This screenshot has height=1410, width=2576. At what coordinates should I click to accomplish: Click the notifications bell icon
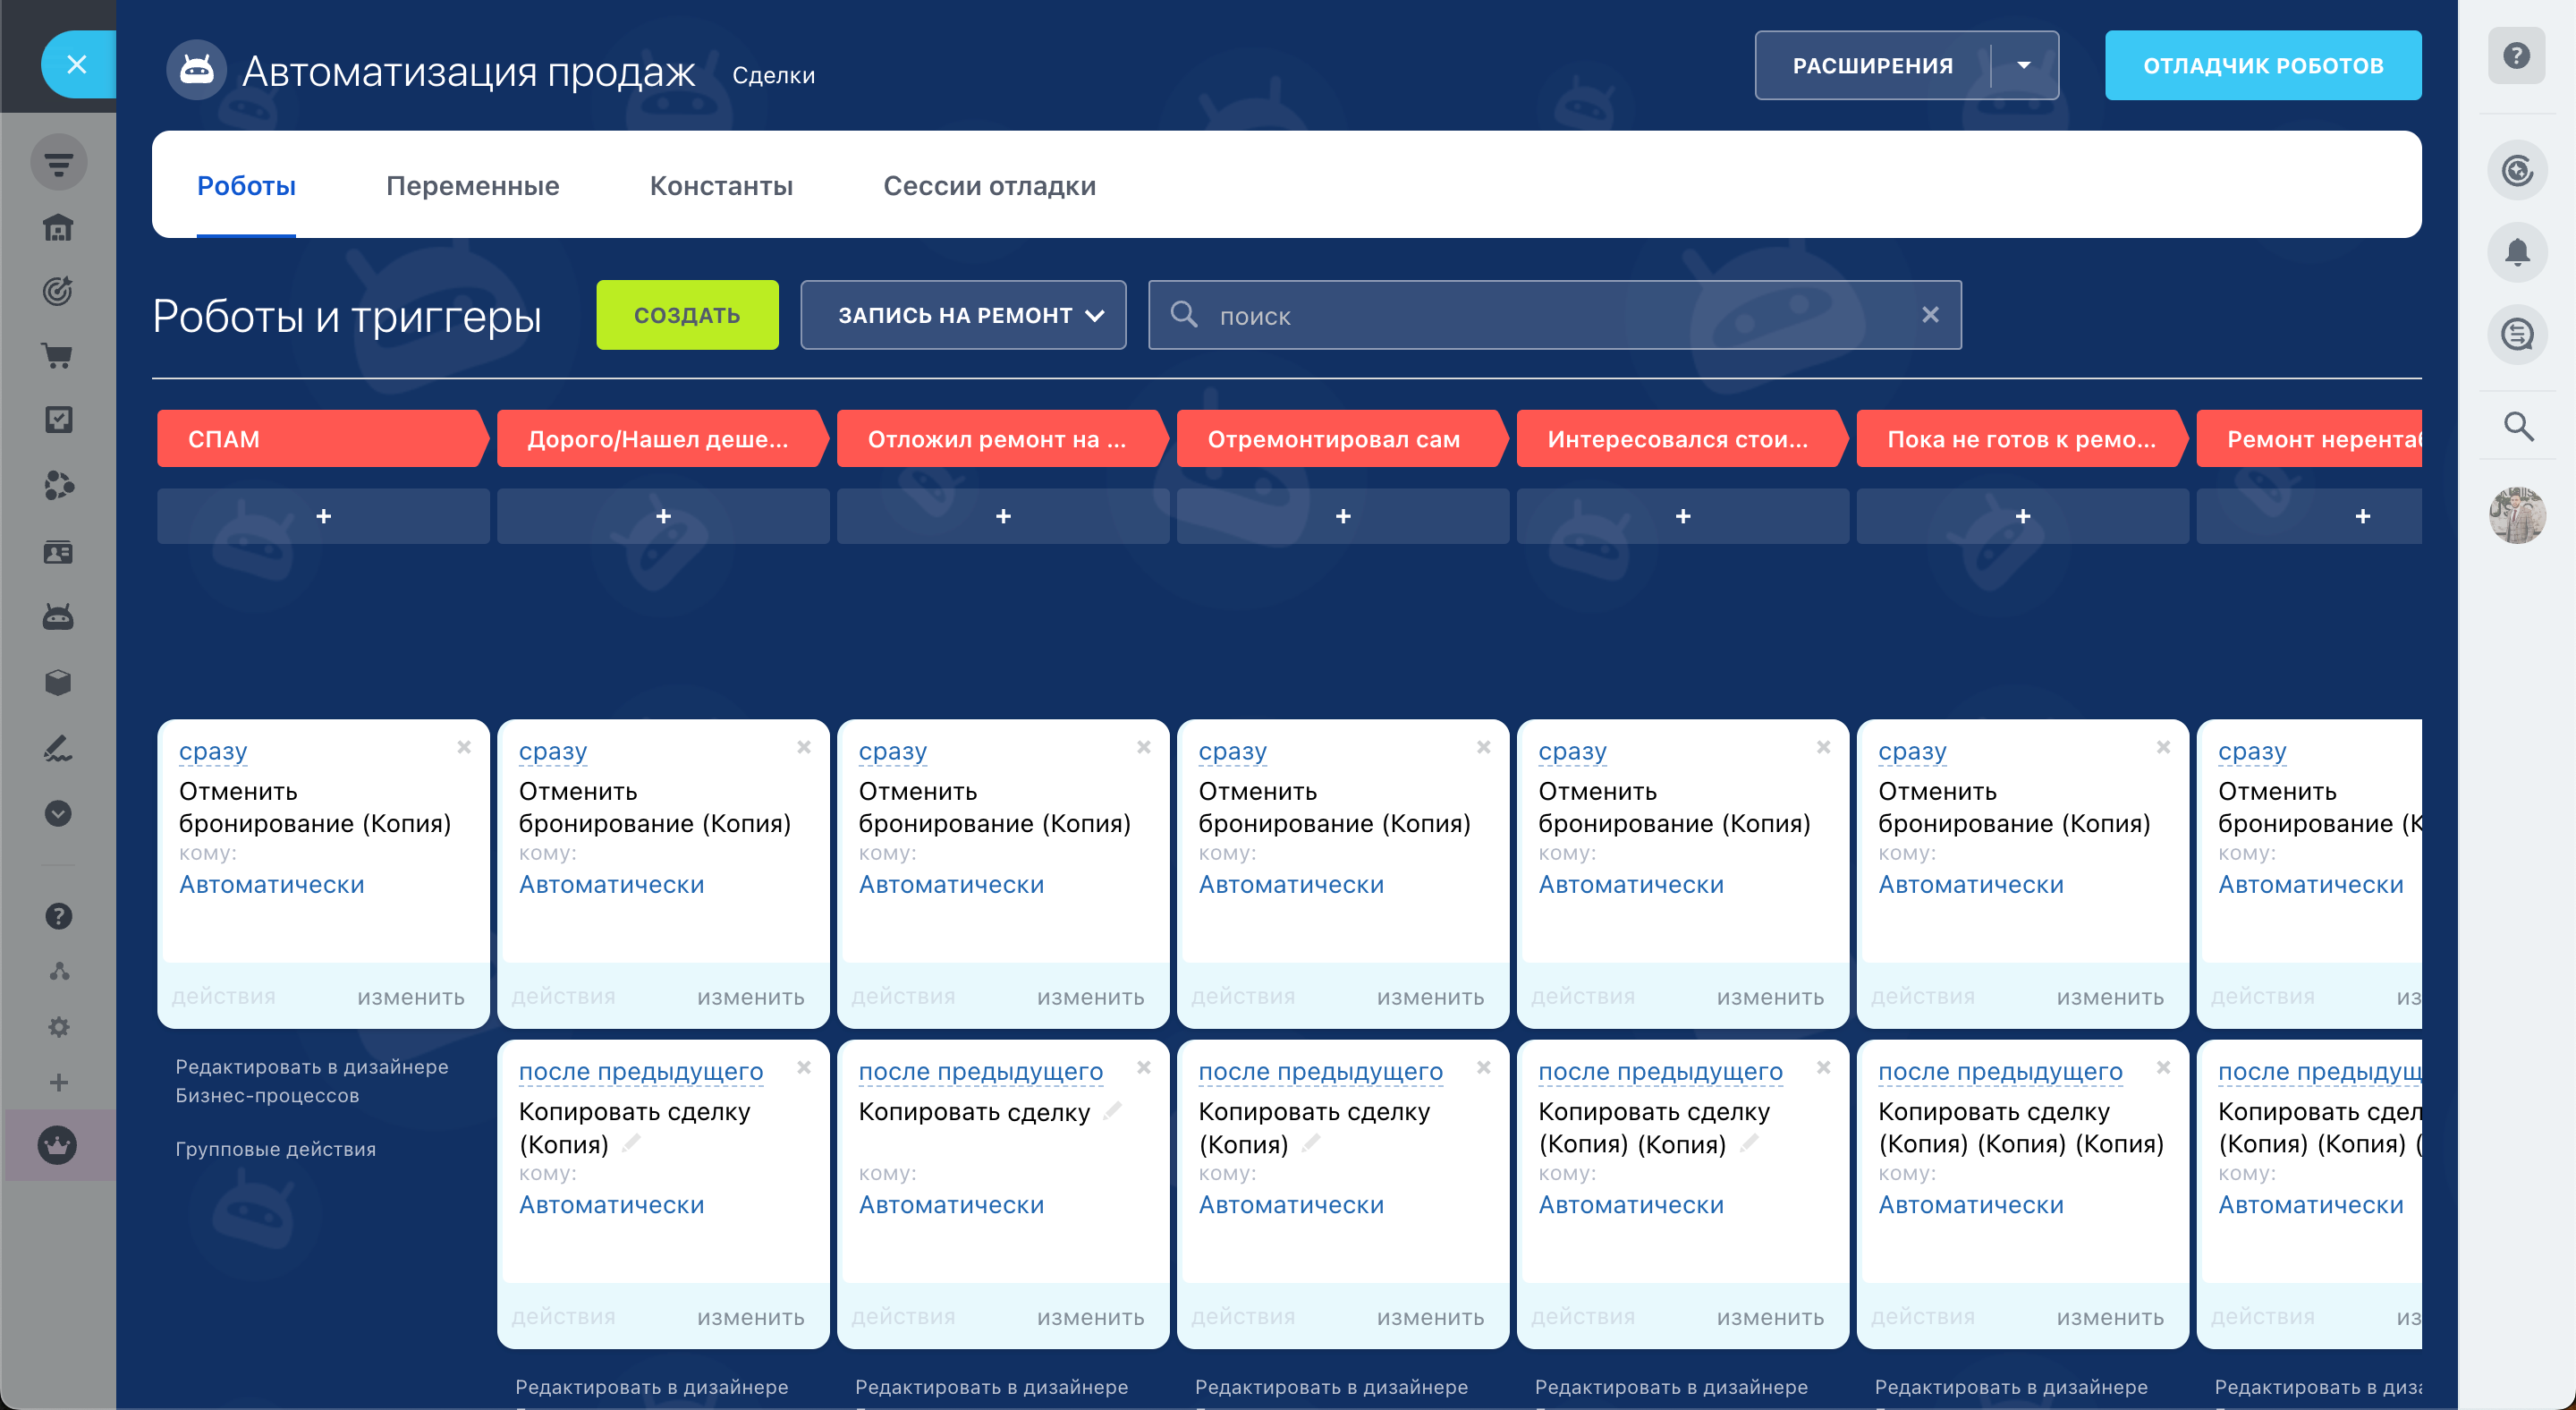(2516, 252)
